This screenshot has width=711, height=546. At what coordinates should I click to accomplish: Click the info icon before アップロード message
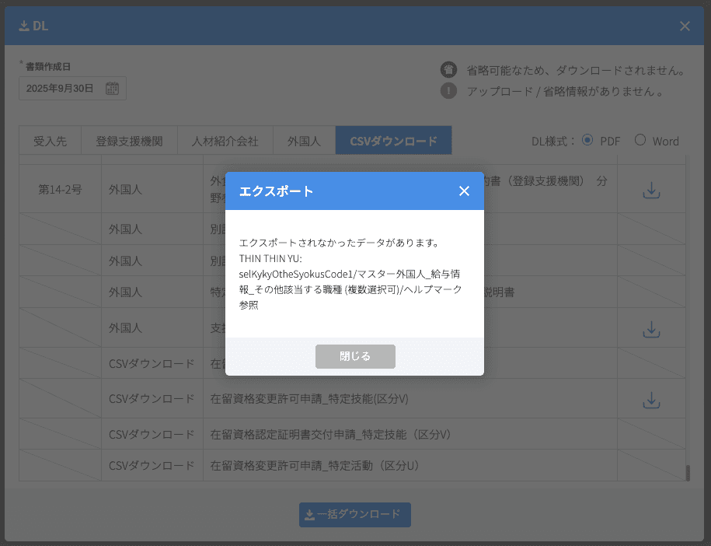point(449,91)
